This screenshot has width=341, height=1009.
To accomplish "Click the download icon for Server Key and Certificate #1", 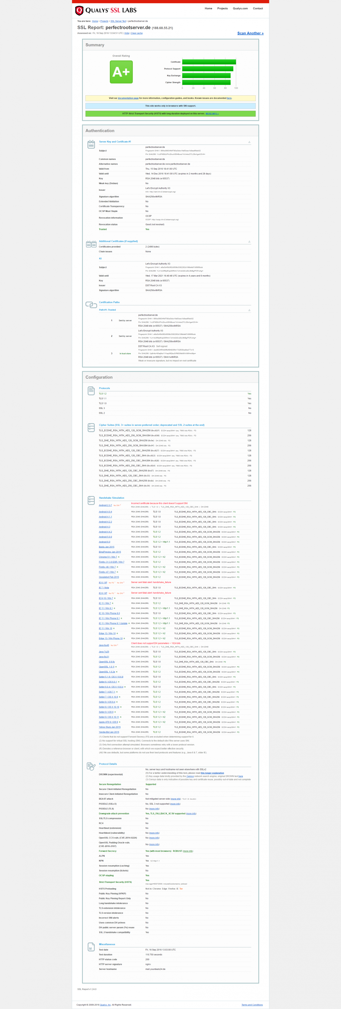I will [249, 142].
